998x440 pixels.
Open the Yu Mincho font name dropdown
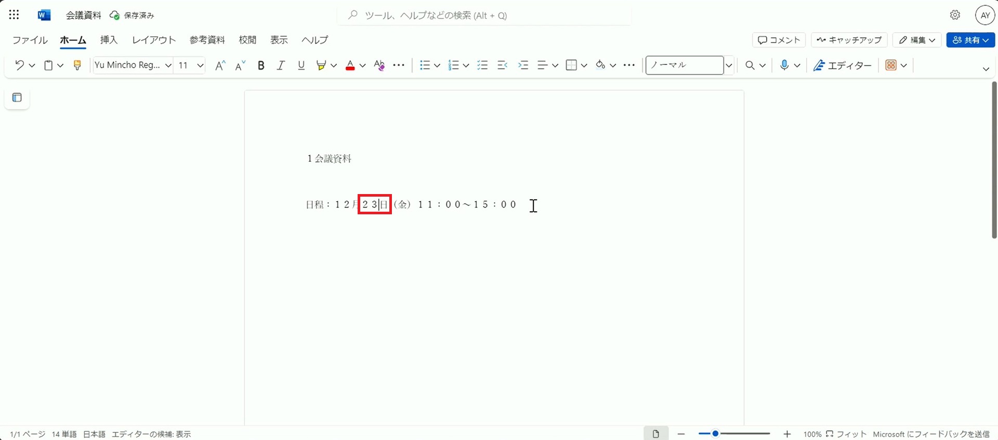168,65
